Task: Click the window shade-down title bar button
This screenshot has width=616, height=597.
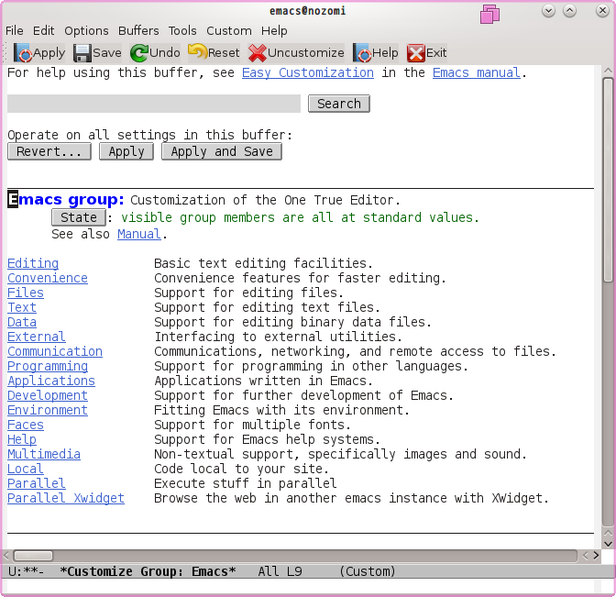Action: pos(548,11)
